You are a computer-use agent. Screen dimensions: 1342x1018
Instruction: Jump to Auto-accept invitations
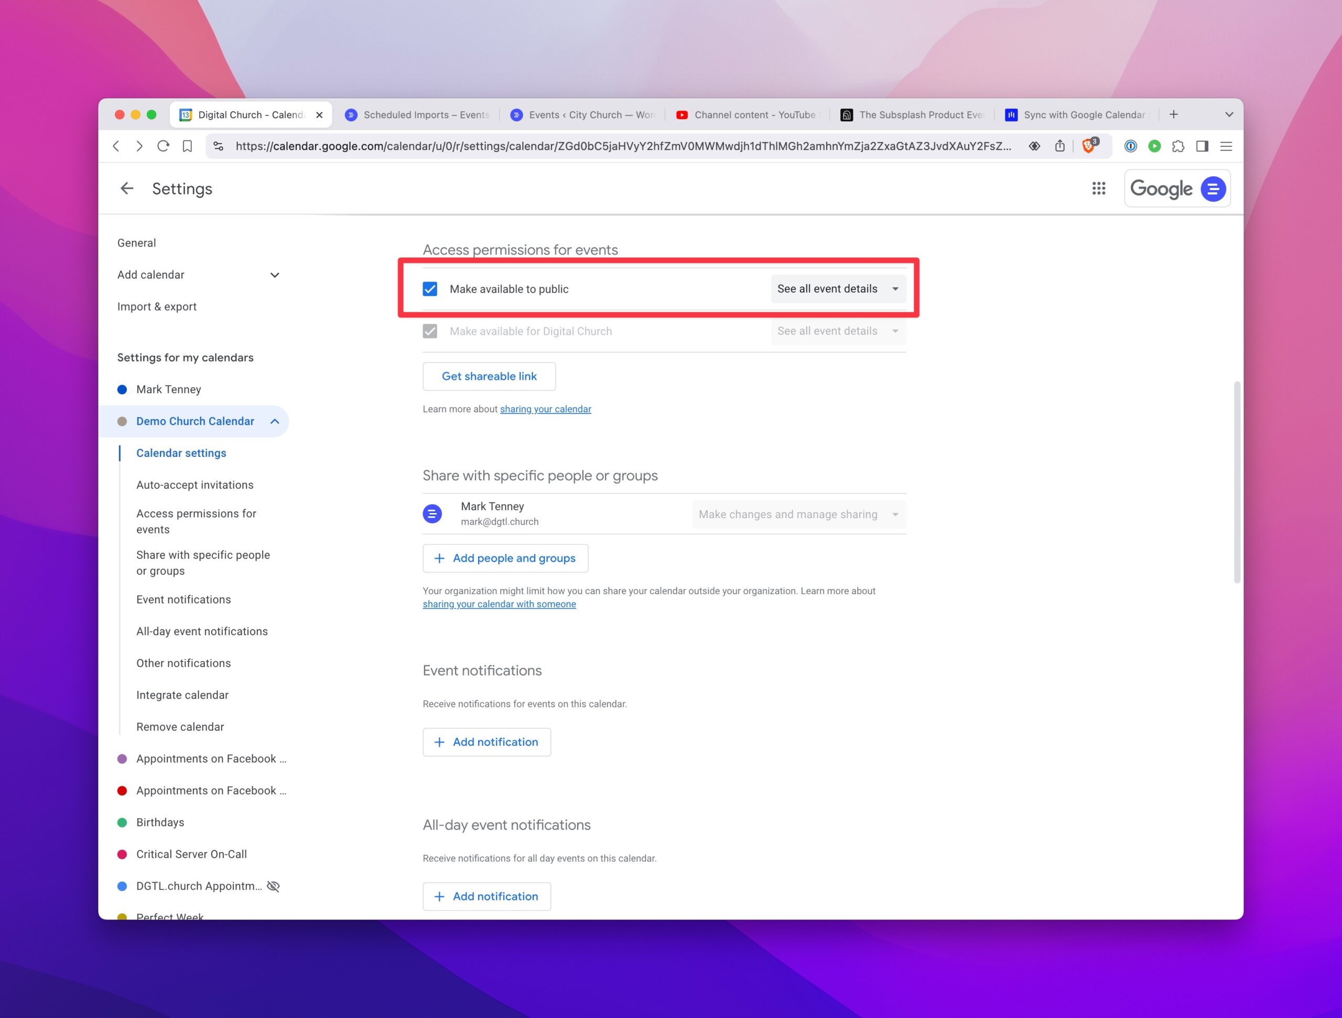click(x=195, y=485)
